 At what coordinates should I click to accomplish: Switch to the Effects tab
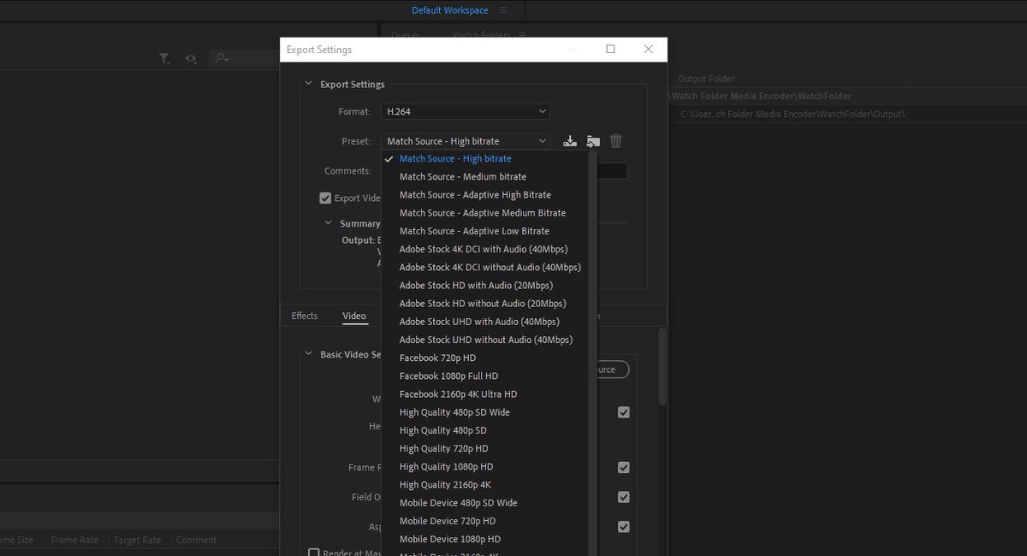coord(304,316)
